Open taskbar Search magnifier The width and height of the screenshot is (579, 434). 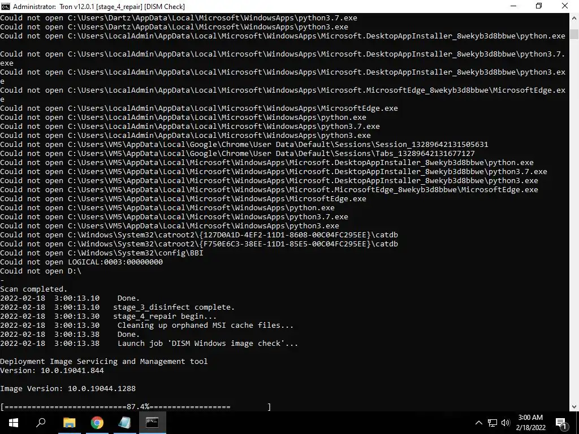(x=41, y=423)
